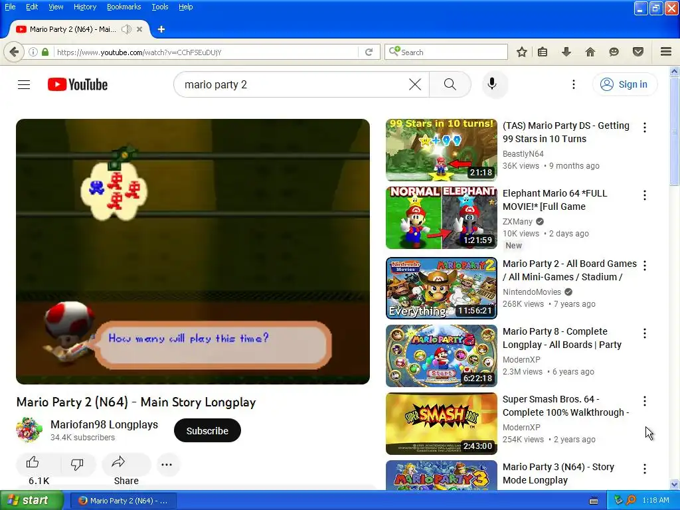Open options for Mario Party 3 Story Mode video

pos(644,469)
